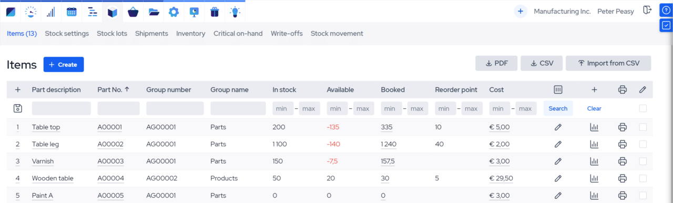673x203 pixels.
Task: Switch to the Stock lots tab
Action: 112,33
